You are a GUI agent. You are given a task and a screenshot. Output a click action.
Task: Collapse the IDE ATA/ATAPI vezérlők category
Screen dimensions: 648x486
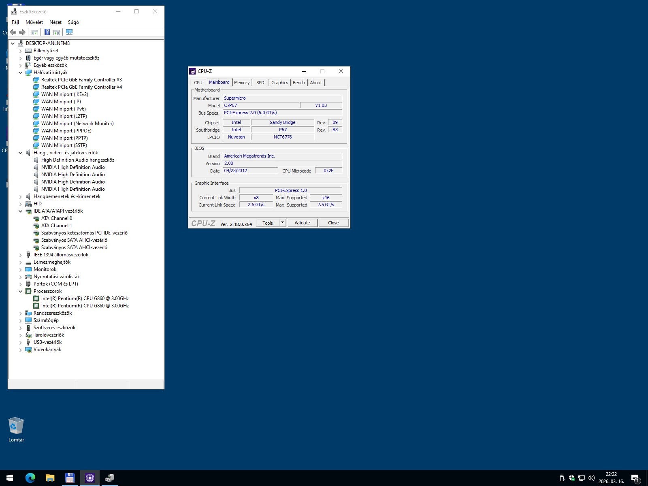[x=21, y=211]
